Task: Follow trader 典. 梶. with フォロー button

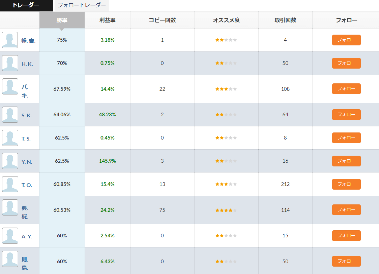Action: 346,210
